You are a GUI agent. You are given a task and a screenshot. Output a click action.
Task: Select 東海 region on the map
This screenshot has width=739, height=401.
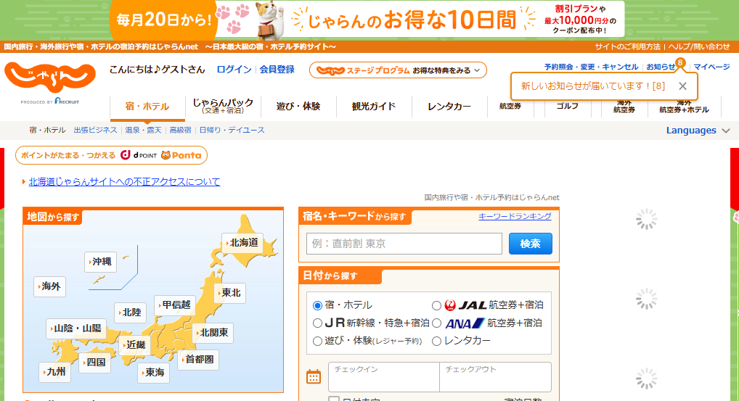click(x=154, y=373)
